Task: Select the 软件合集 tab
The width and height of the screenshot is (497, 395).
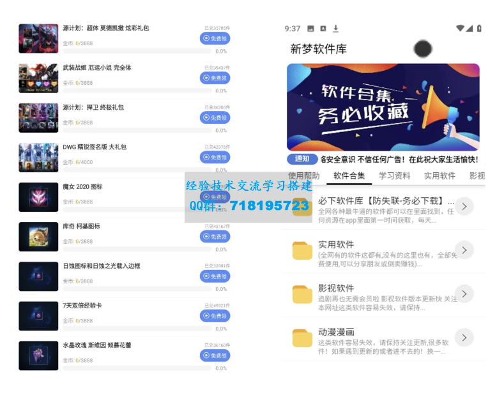Action: (349, 176)
